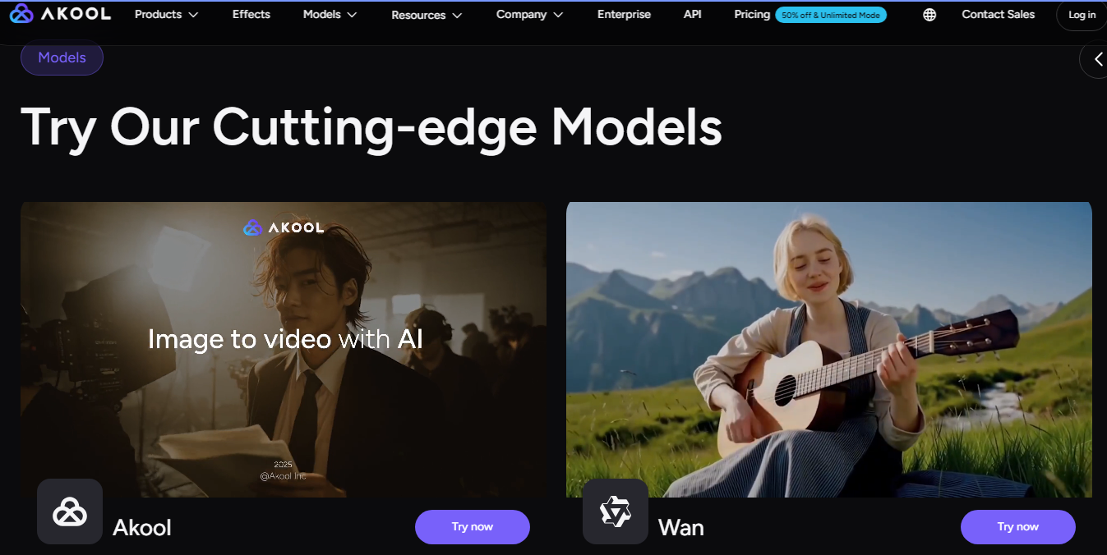The image size is (1107, 555).
Task: Click the 50% off & Unlimited Mode badge
Action: click(831, 15)
